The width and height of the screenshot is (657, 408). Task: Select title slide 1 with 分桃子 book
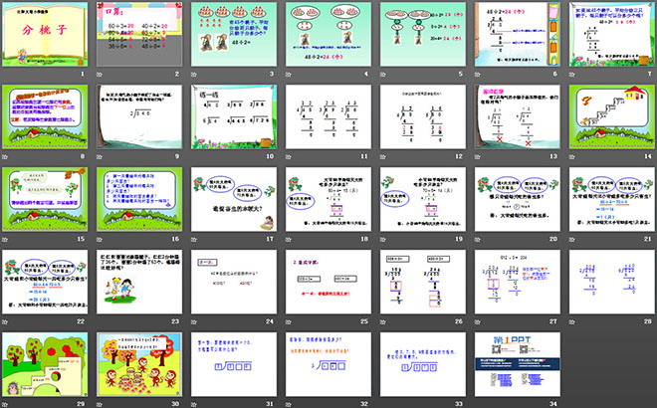[45, 34]
